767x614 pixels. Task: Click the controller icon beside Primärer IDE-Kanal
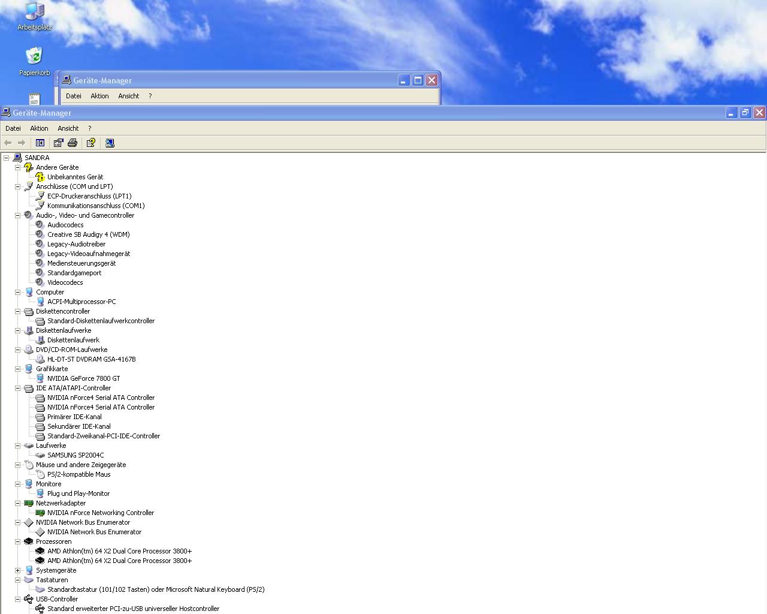point(40,417)
